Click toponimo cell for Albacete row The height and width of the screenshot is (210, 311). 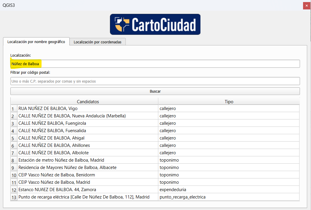coord(229,168)
